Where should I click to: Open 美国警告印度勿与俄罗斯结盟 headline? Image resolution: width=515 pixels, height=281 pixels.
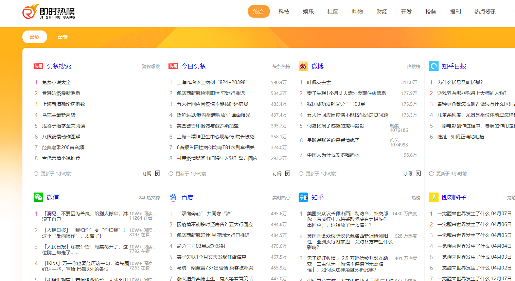208,126
